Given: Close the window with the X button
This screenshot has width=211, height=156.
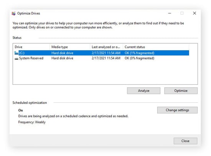Looking at the screenshot, I should point(195,13).
